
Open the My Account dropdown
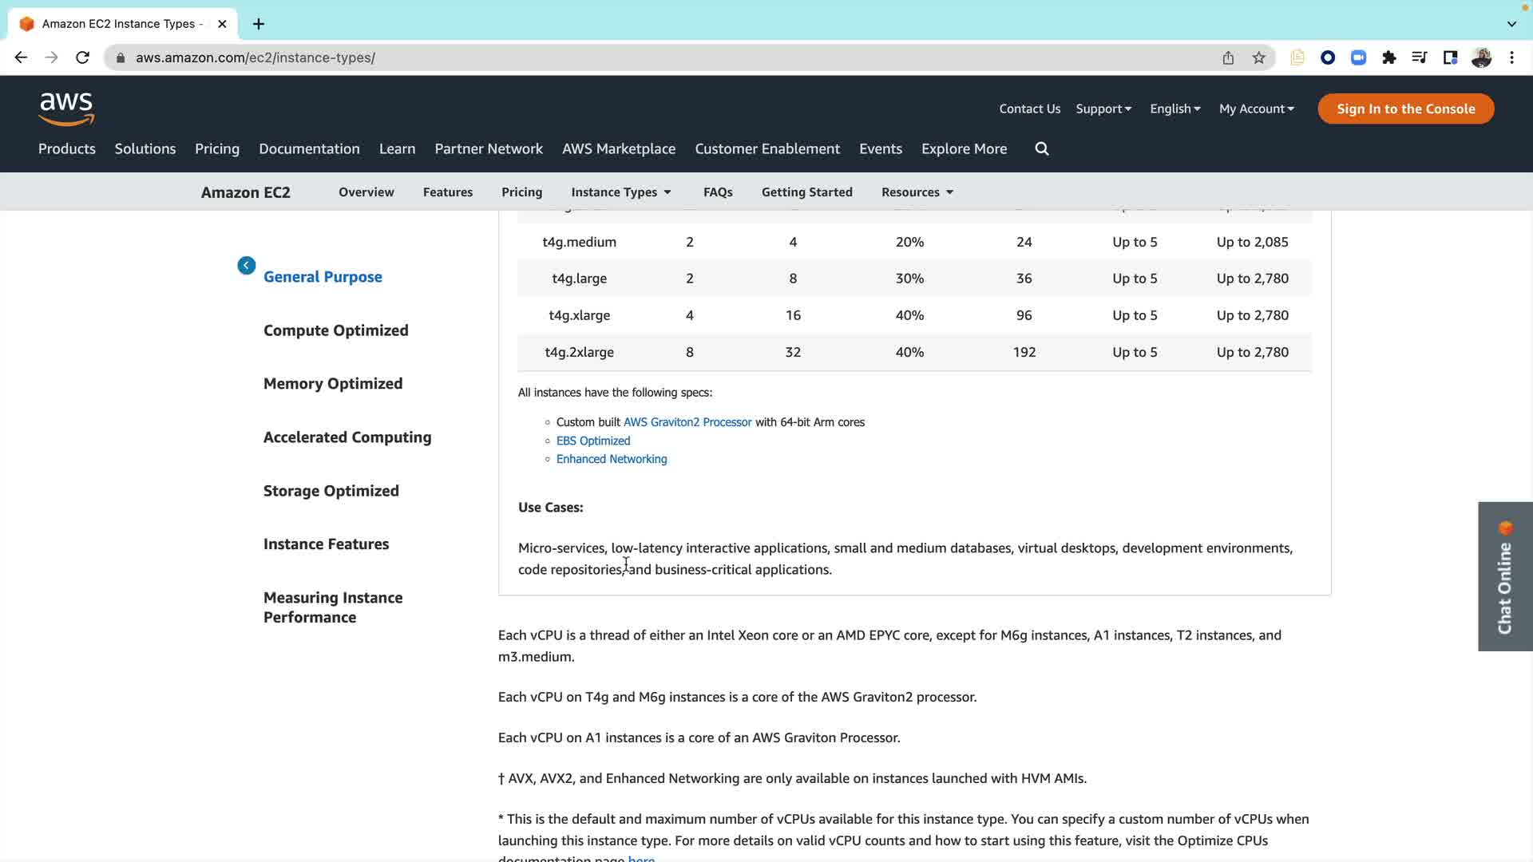[1256, 109]
